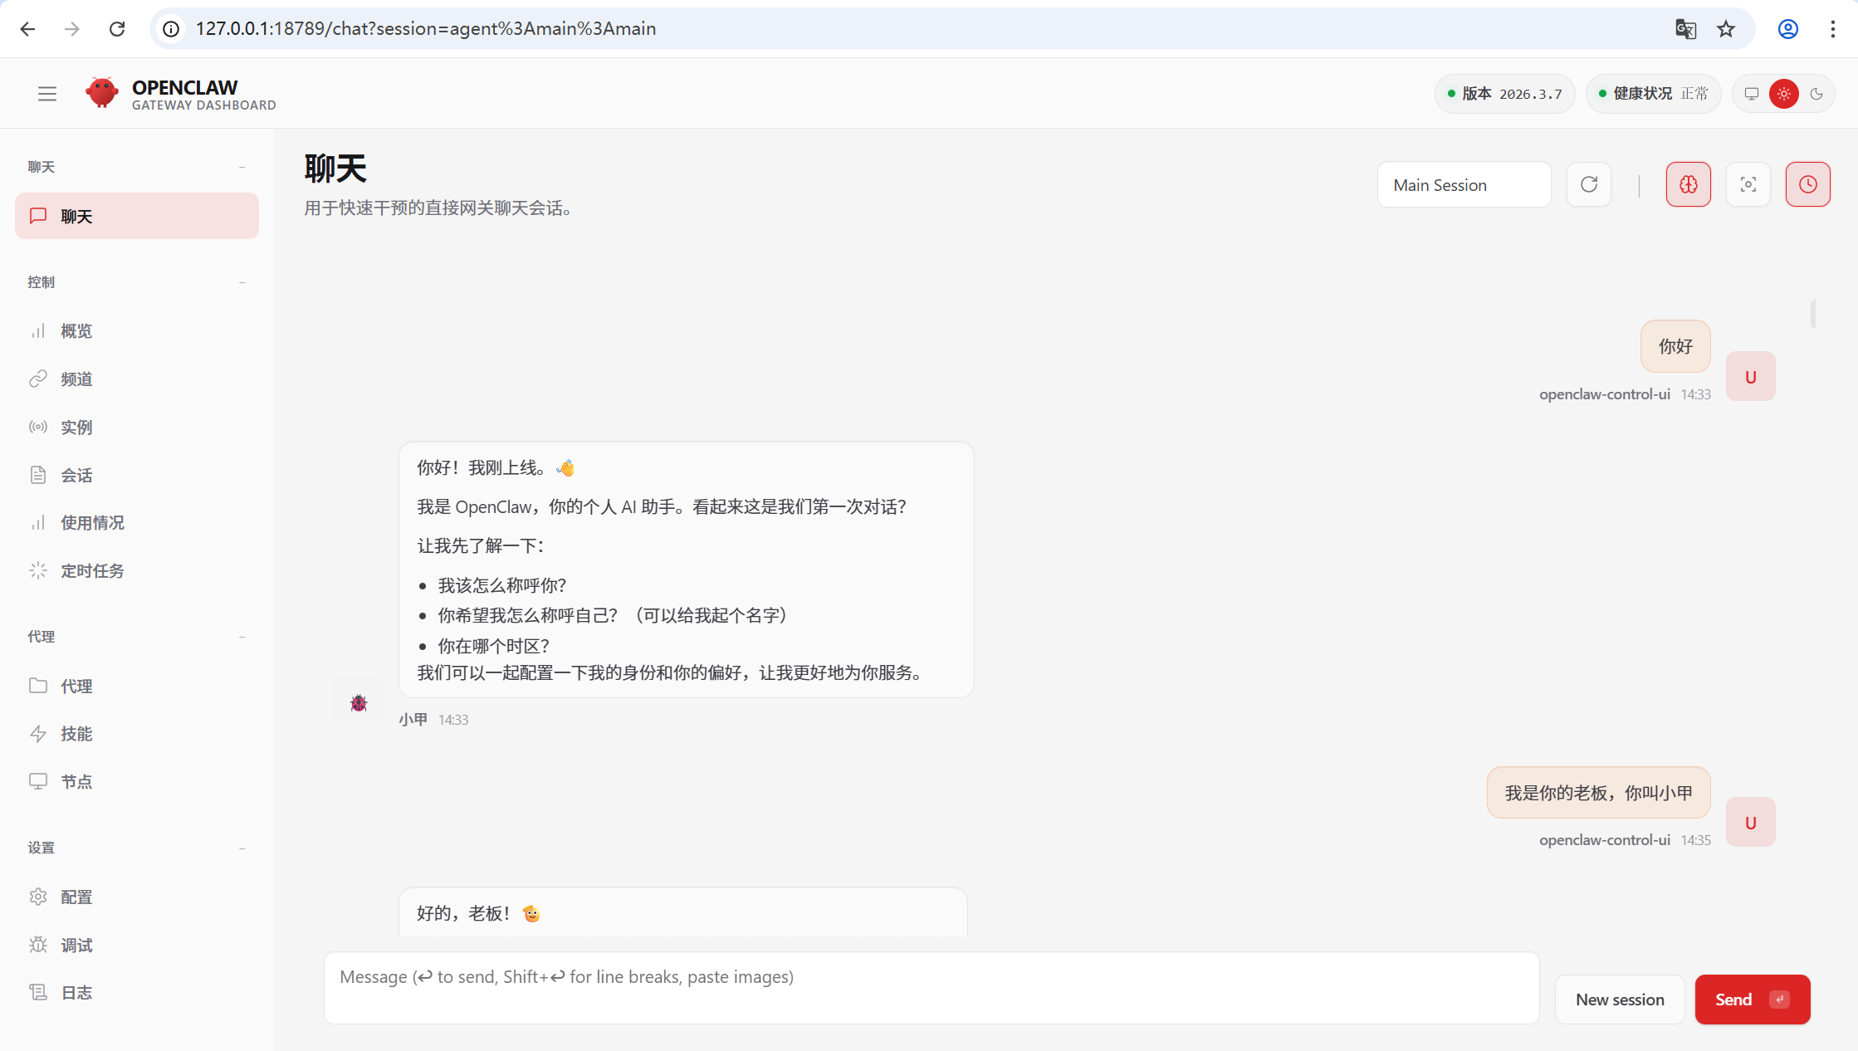Switch to the 会话 section
Viewport: 1858px width, 1051px height.
pos(76,475)
